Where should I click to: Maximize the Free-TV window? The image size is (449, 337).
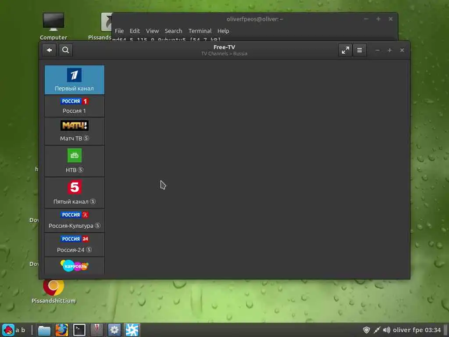390,50
